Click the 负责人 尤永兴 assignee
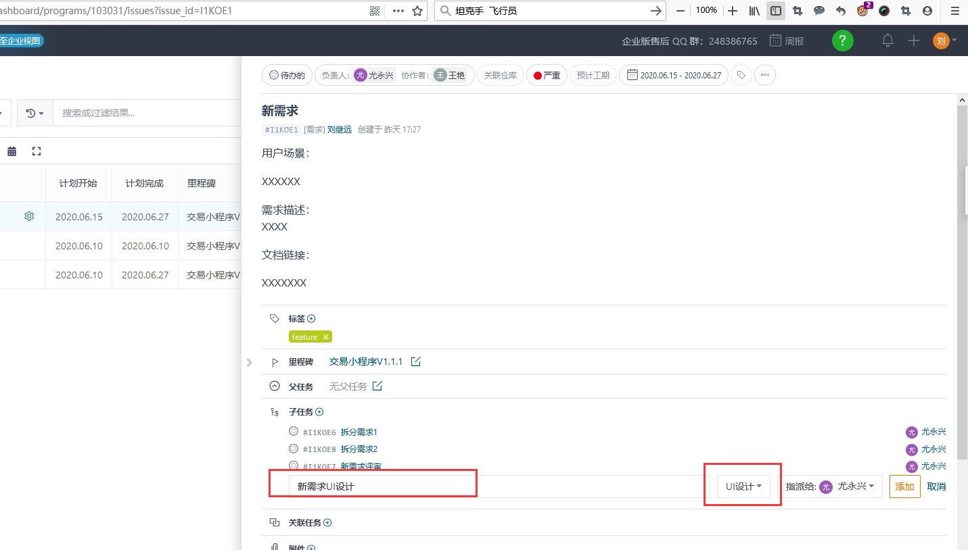The height and width of the screenshot is (550, 968). [x=375, y=75]
